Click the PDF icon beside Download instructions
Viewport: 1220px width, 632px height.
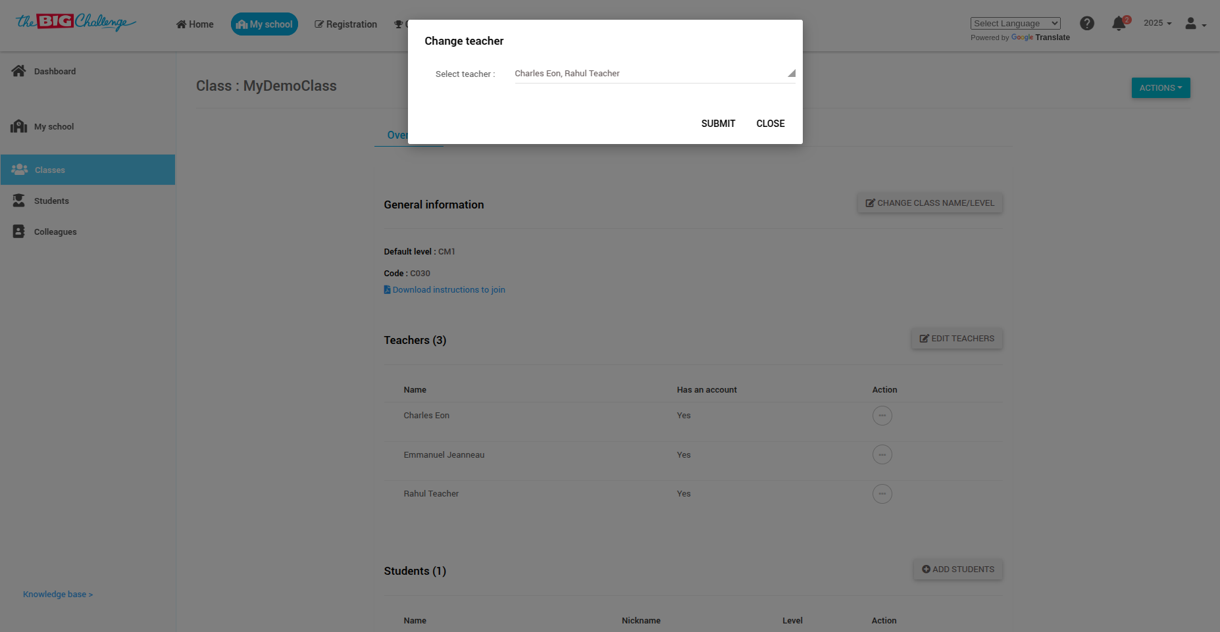tap(387, 289)
